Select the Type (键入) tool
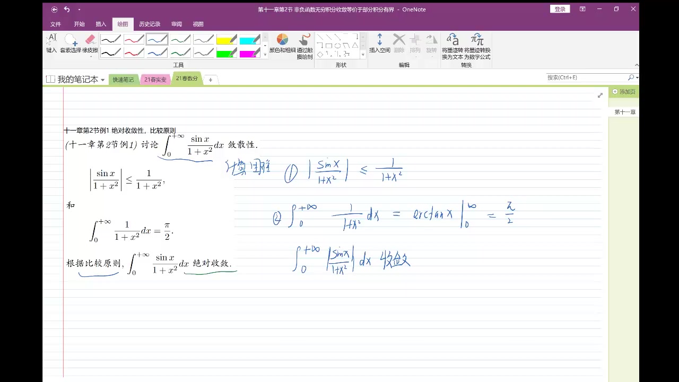 click(x=51, y=44)
